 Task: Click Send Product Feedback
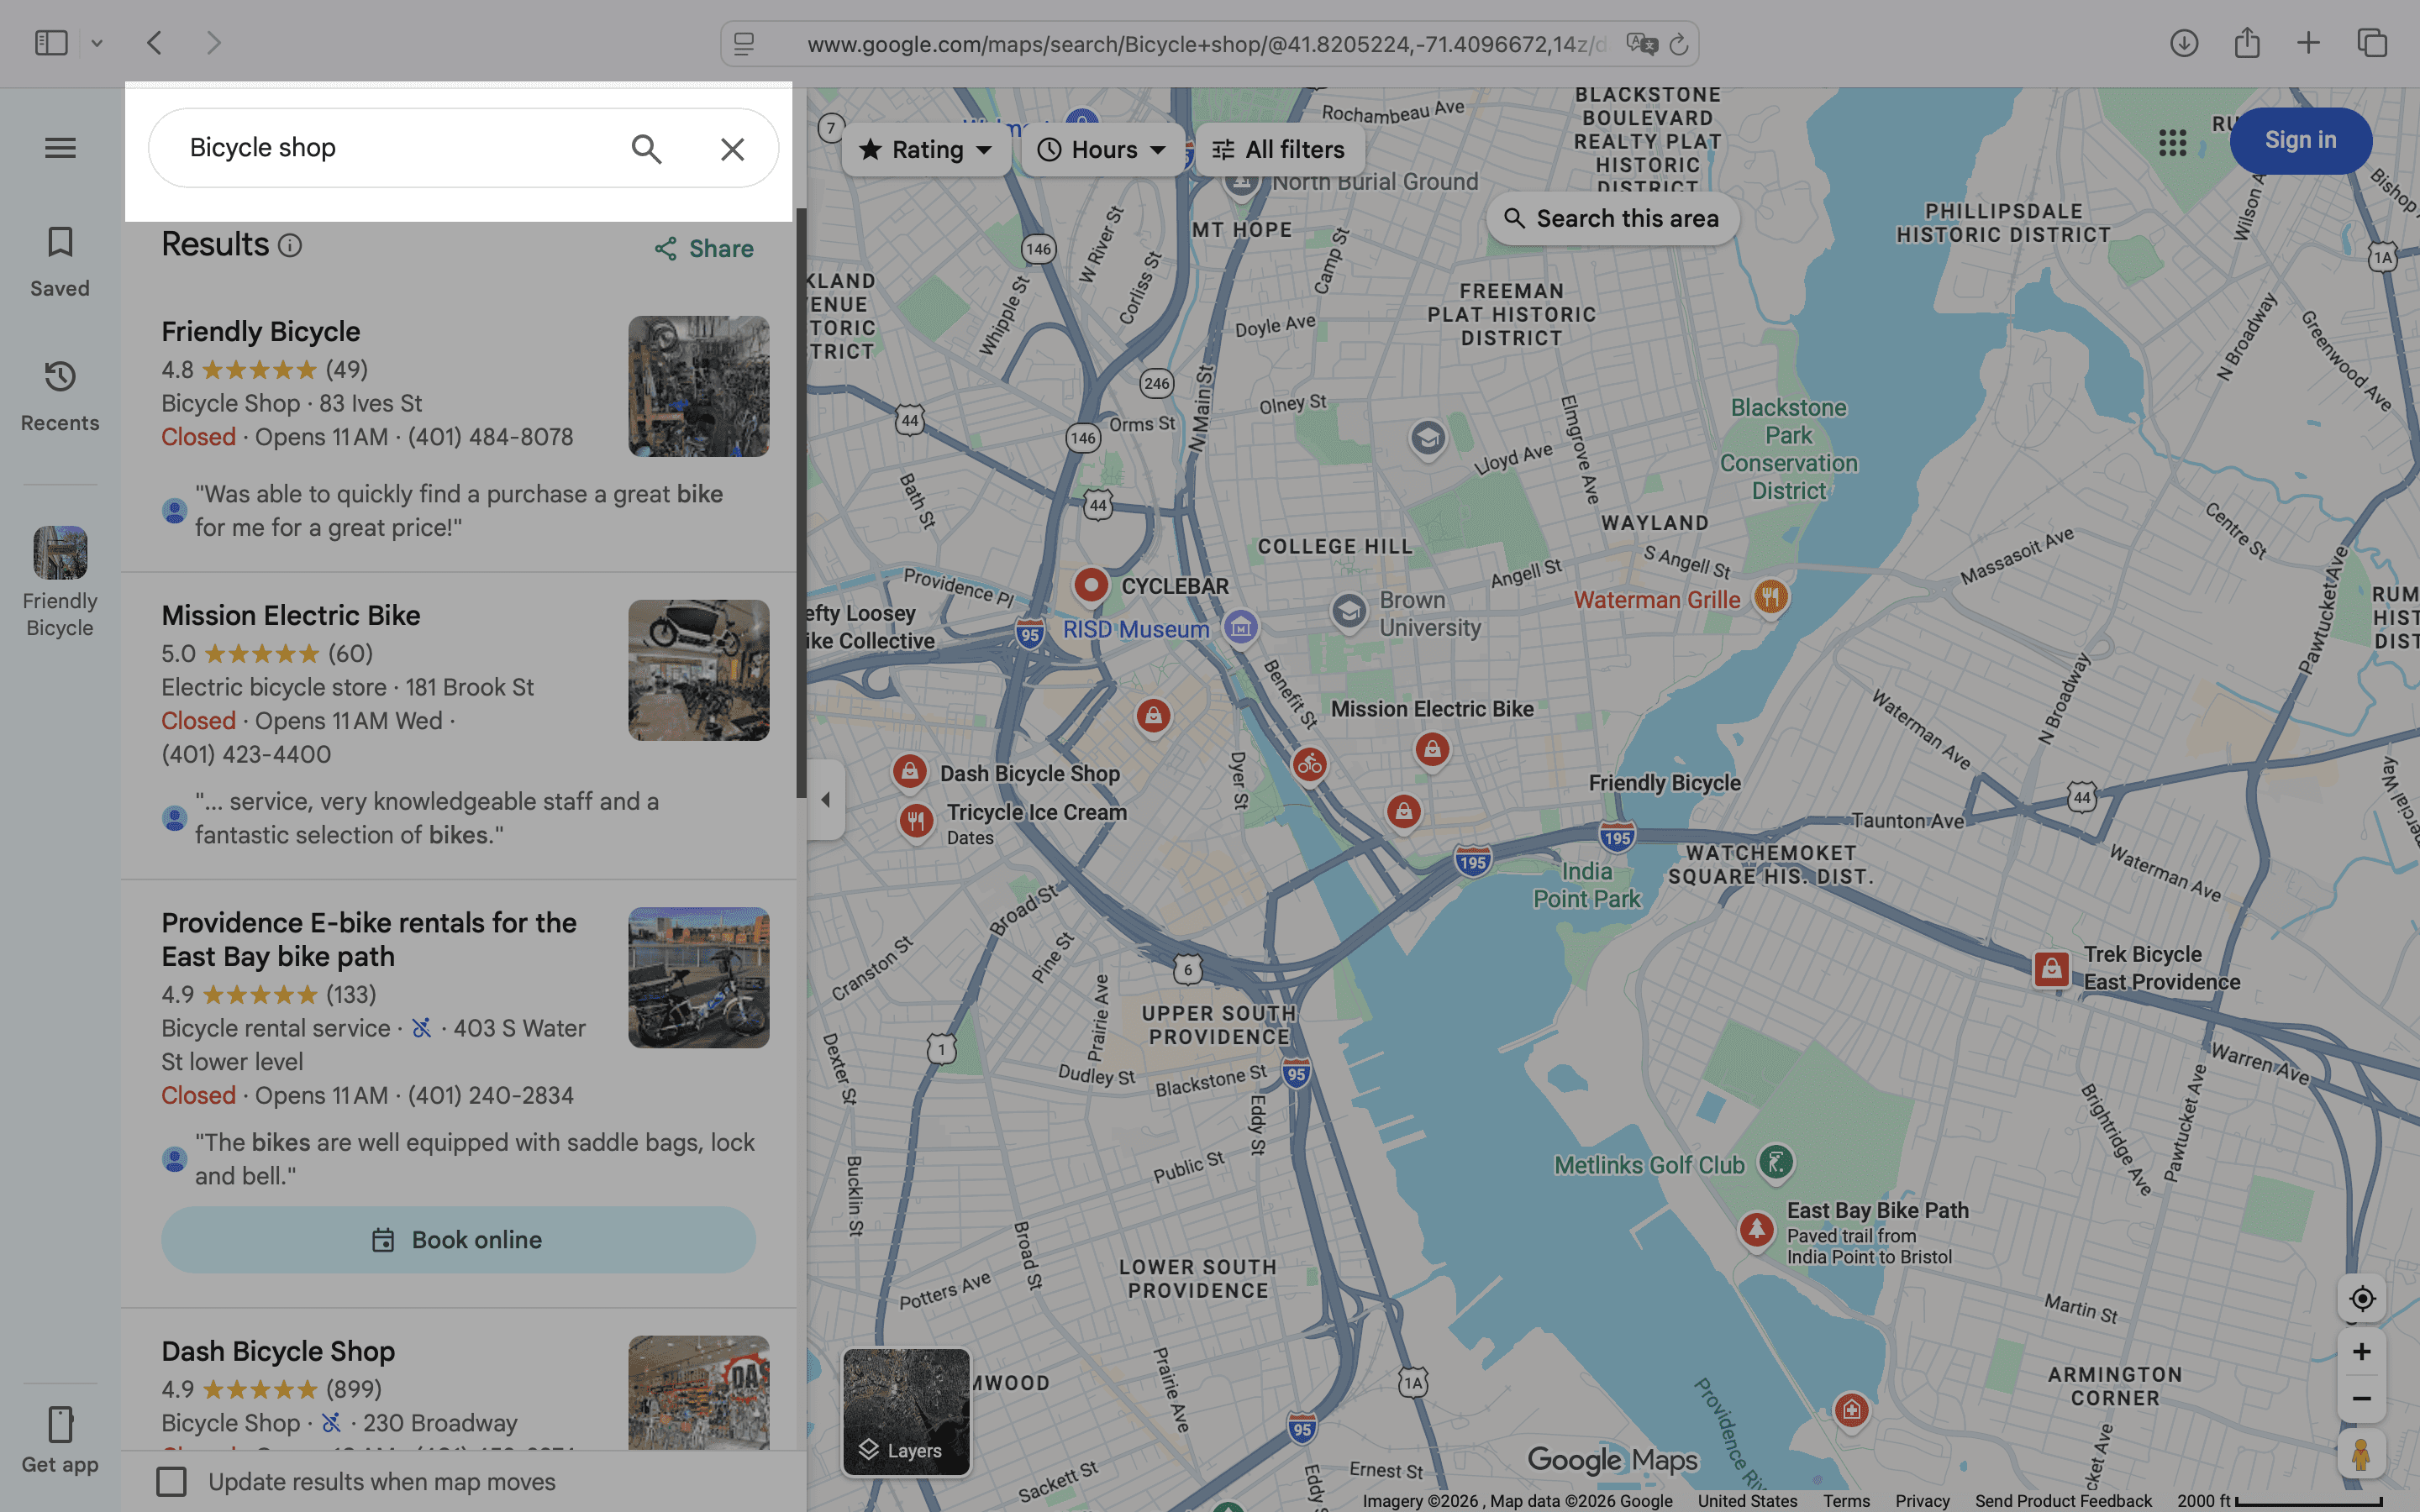2063,1500
